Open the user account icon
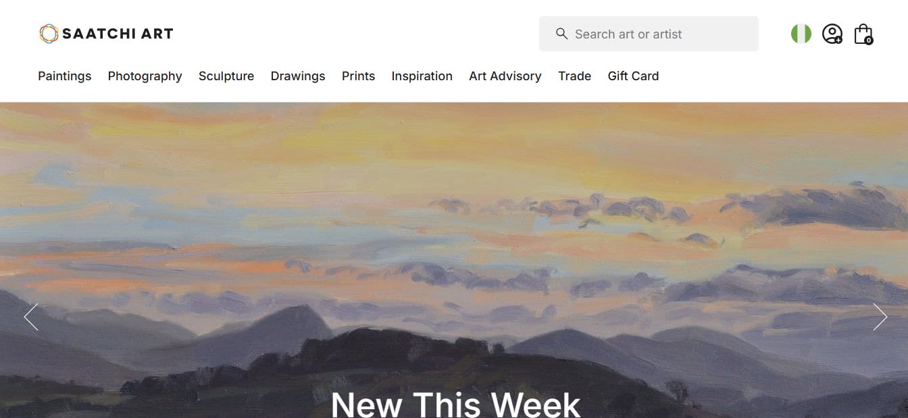Screen dimensions: 908x418 tap(832, 34)
